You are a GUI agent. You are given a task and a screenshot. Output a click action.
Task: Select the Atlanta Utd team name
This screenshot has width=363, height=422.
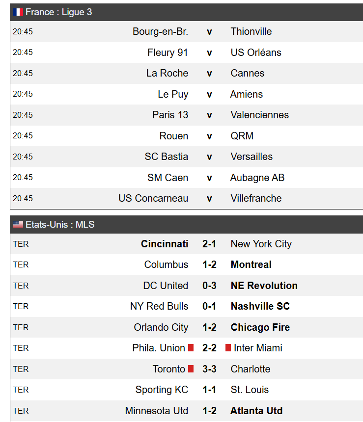click(x=256, y=411)
